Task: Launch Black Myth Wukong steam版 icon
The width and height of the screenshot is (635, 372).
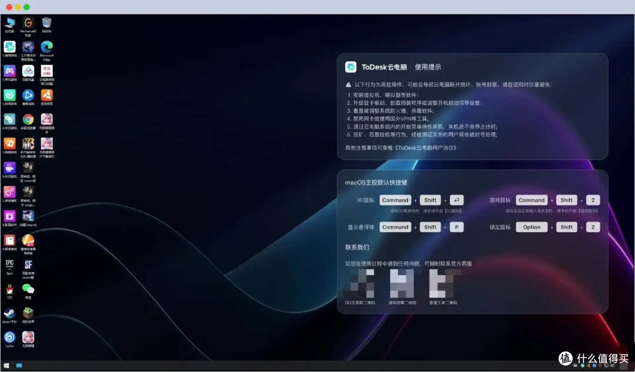Action: 28,167
